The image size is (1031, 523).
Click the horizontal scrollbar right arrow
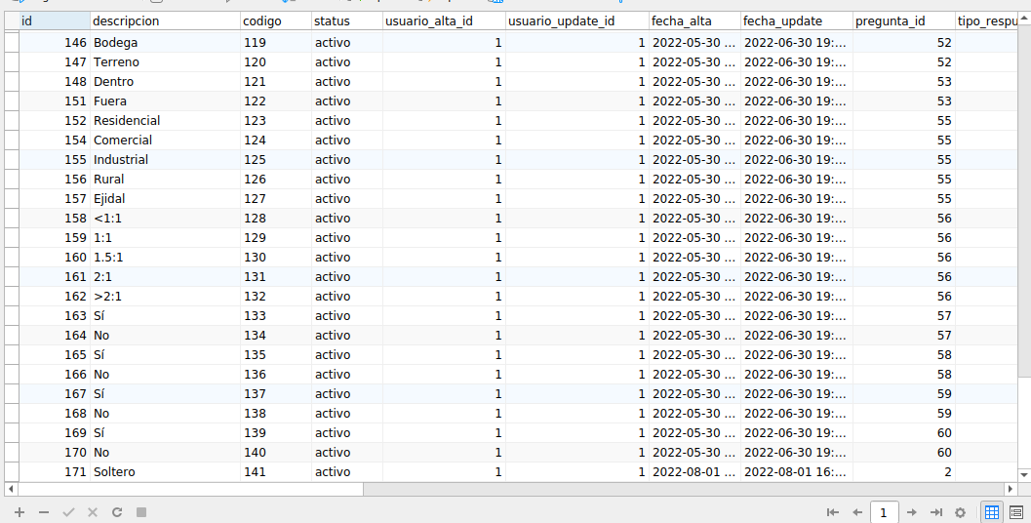pyautogui.click(x=1009, y=488)
